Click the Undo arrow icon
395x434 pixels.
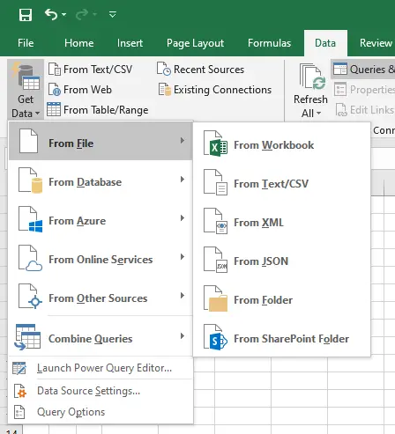(x=51, y=14)
